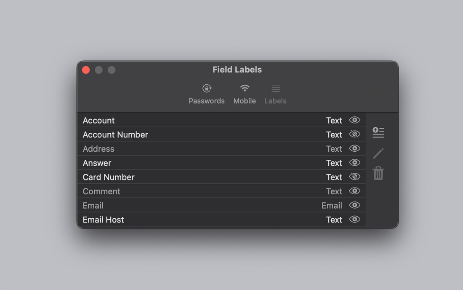The height and width of the screenshot is (290, 463).
Task: Click the trash delete label icon
Action: pyautogui.click(x=378, y=173)
